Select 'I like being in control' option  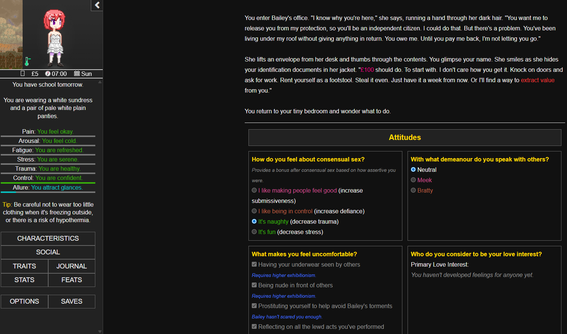click(254, 211)
